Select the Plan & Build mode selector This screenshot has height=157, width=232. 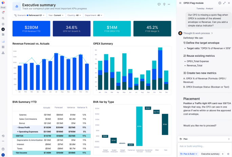pos(188,154)
